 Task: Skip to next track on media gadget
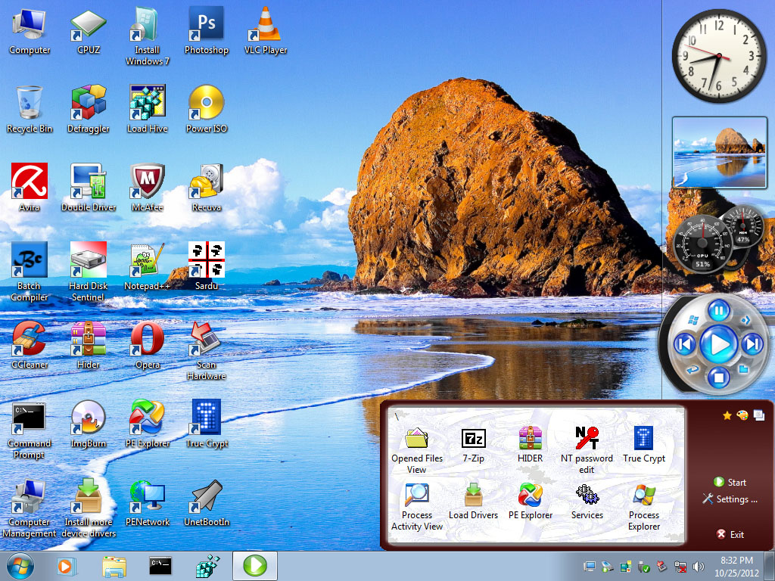(x=752, y=344)
